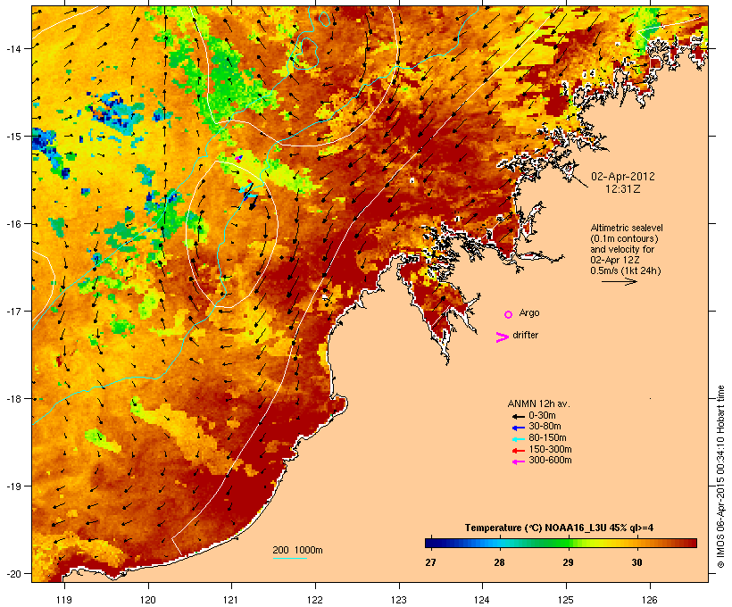The width and height of the screenshot is (732, 607).
Task: Click the 30-80m depth label
Action: coord(545,426)
